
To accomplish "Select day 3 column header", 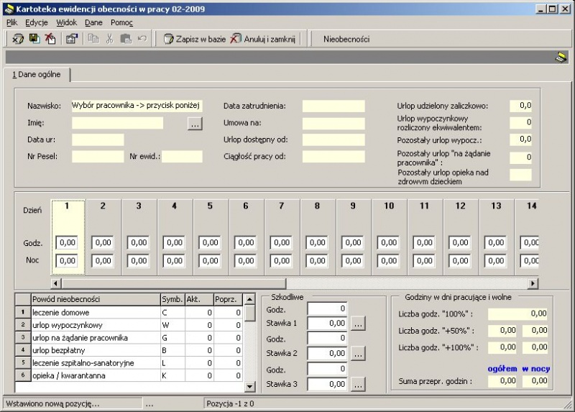I will 139,206.
